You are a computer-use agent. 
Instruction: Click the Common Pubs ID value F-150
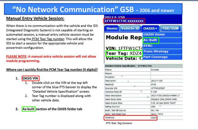[x=154, y=92]
